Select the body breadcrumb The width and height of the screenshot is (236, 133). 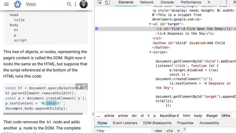[198, 116]
